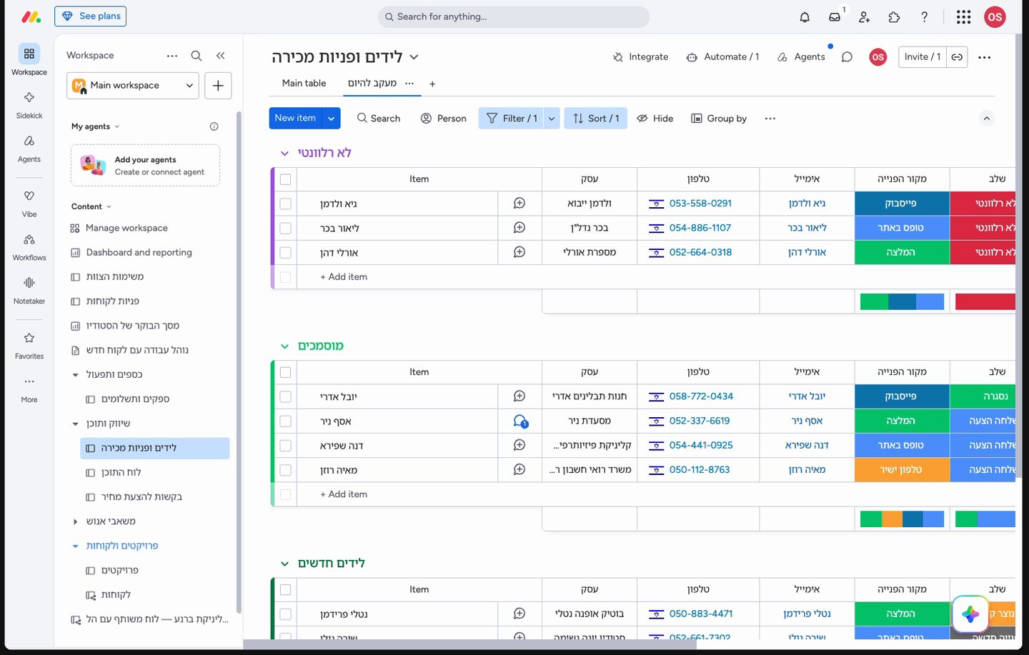Open פייסבוק source cell for גיא ולדמן
The image size is (1029, 655).
click(902, 204)
